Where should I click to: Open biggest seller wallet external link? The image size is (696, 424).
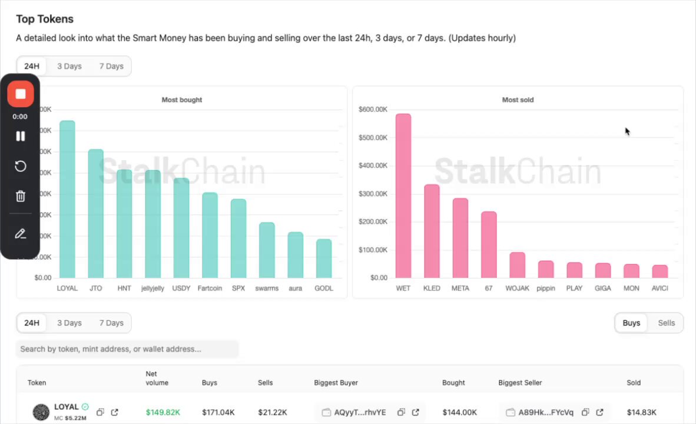tap(599, 412)
